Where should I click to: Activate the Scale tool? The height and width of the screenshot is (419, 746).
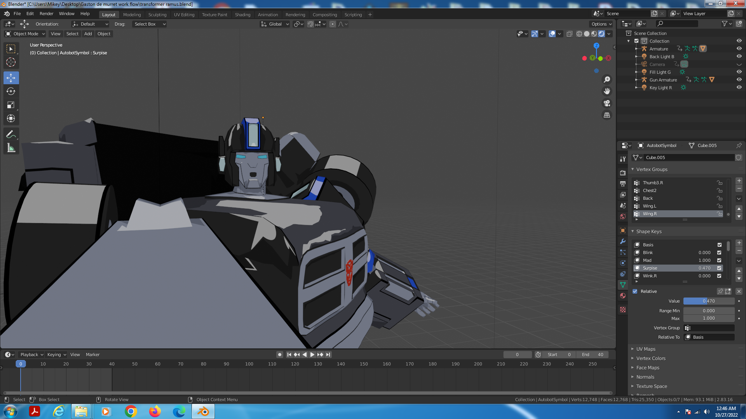[x=11, y=105]
